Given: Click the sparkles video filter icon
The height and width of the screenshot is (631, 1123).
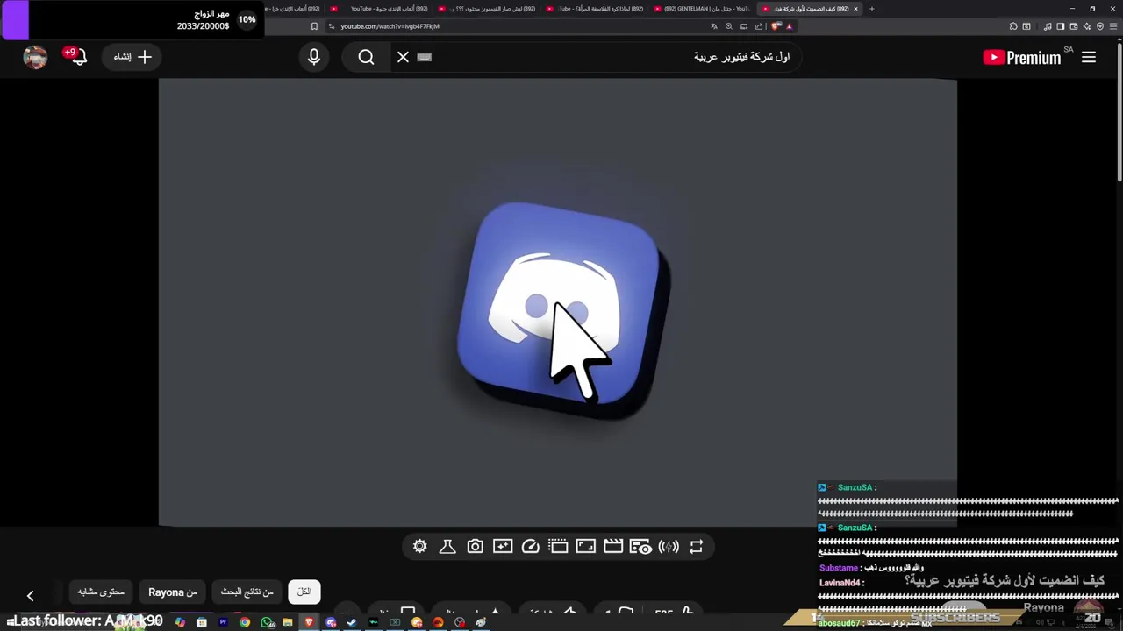Looking at the screenshot, I should (503, 546).
